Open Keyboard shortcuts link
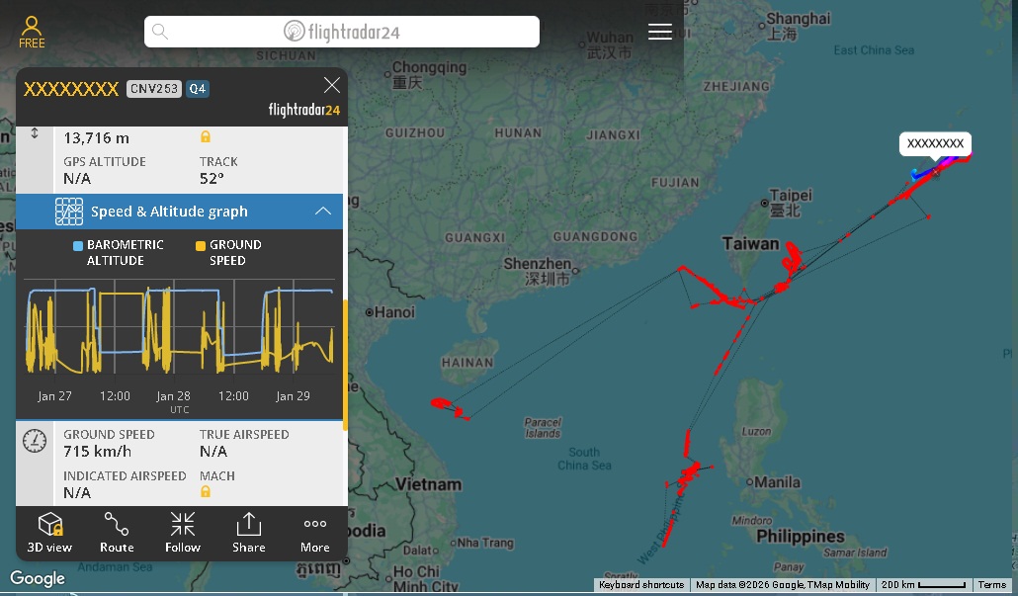 [x=640, y=585]
